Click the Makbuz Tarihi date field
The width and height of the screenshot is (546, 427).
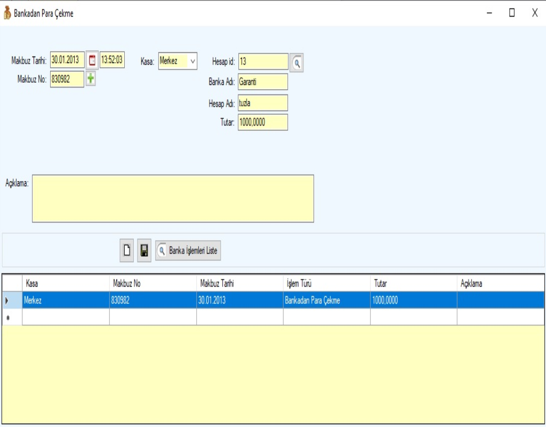(x=67, y=60)
